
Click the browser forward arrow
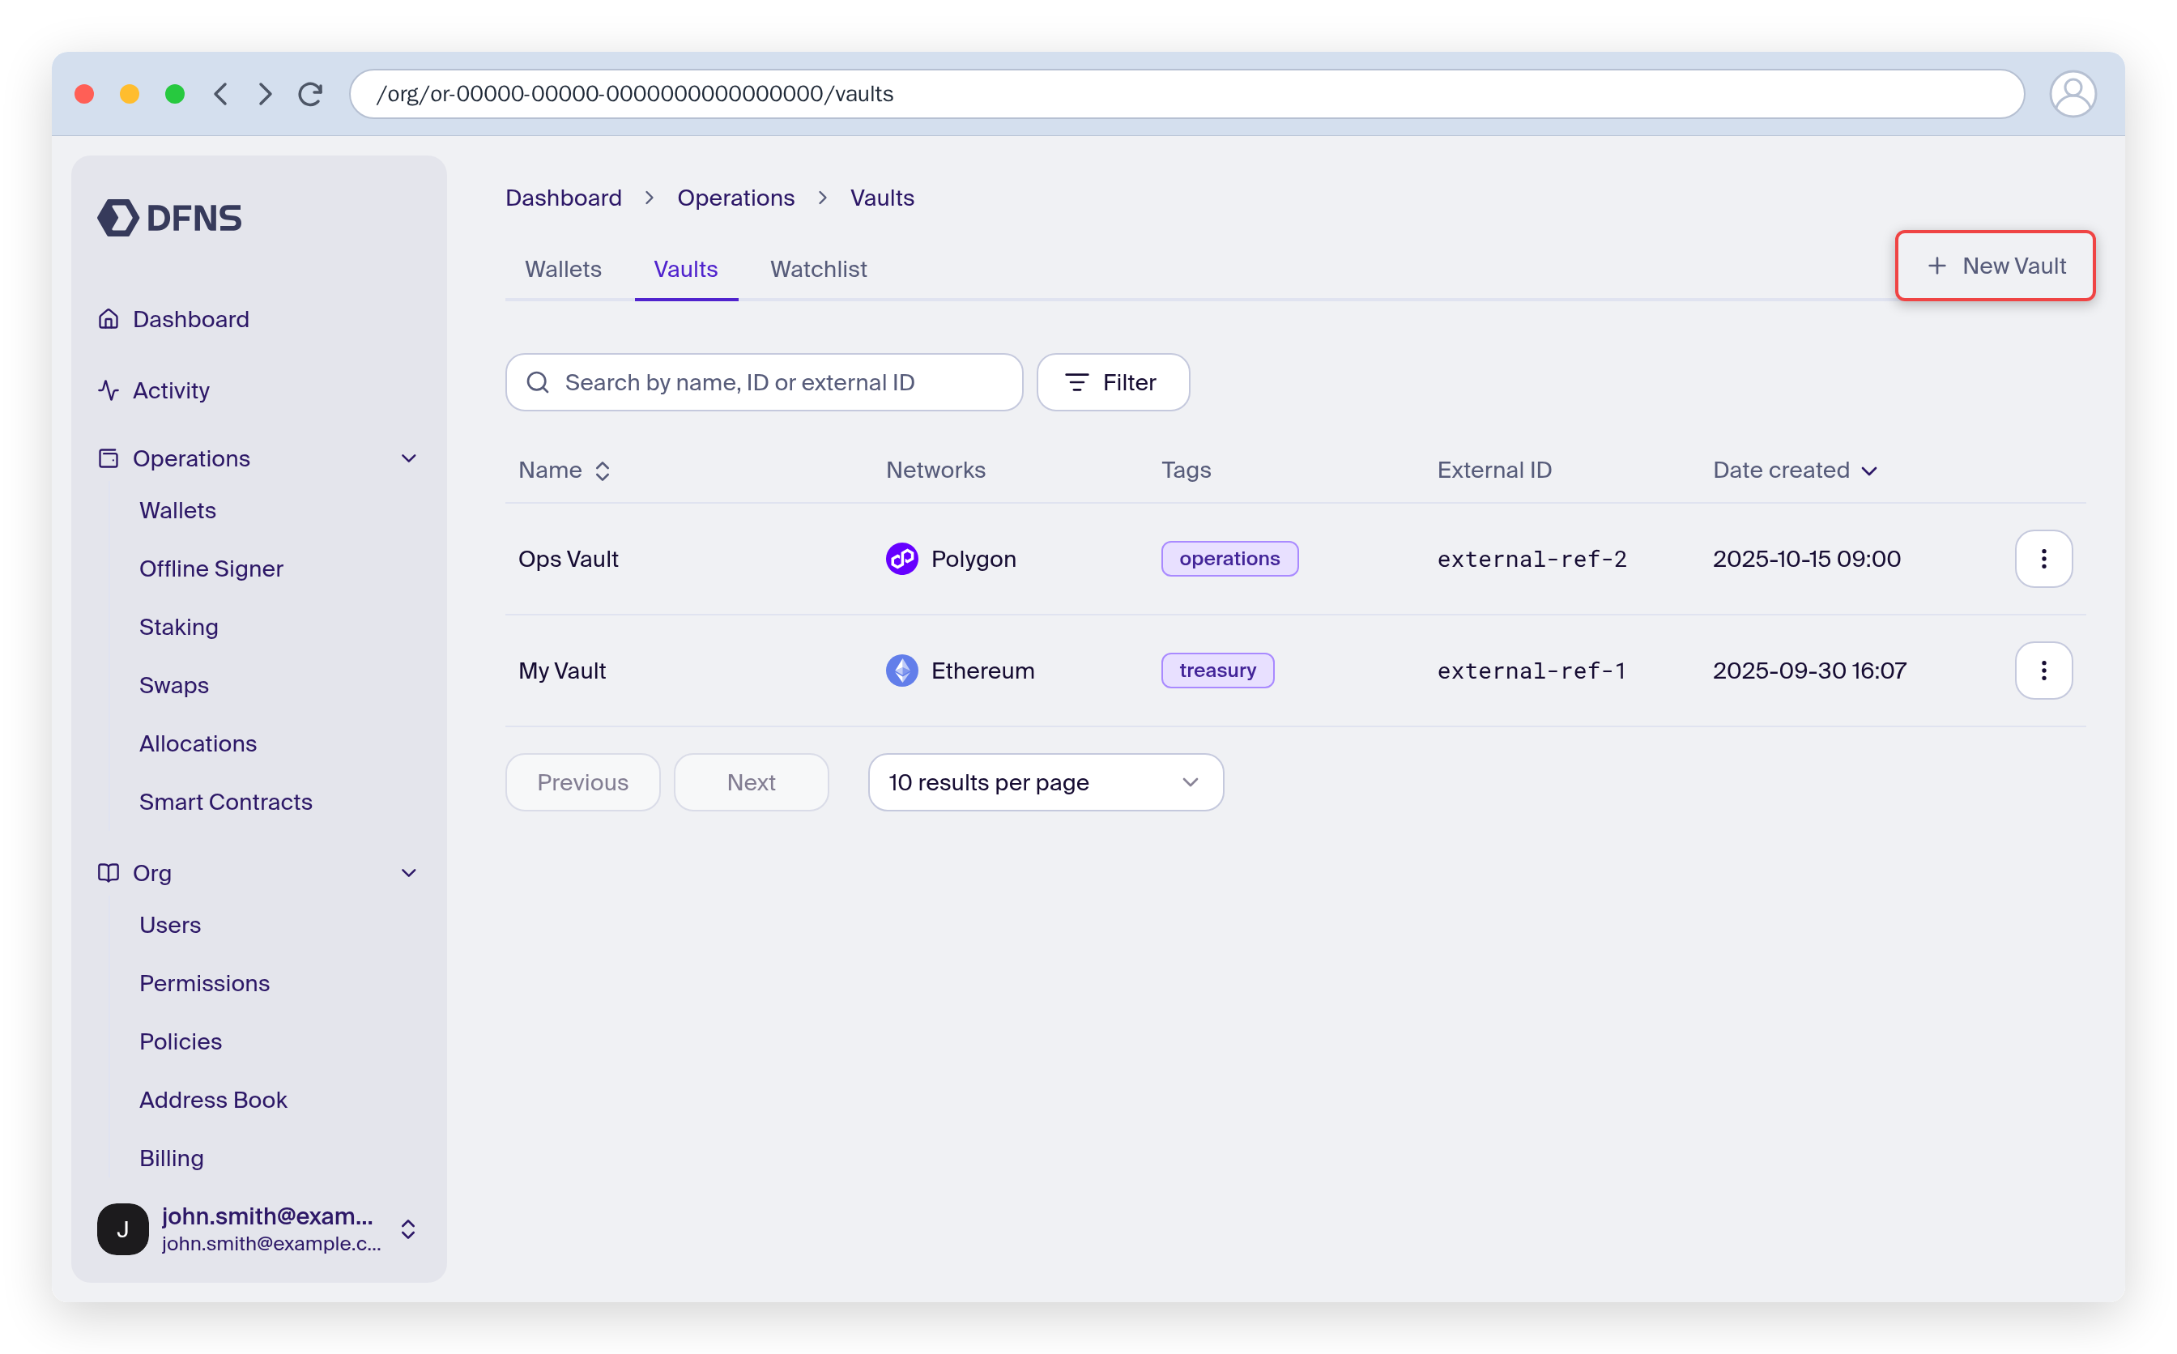(x=265, y=94)
